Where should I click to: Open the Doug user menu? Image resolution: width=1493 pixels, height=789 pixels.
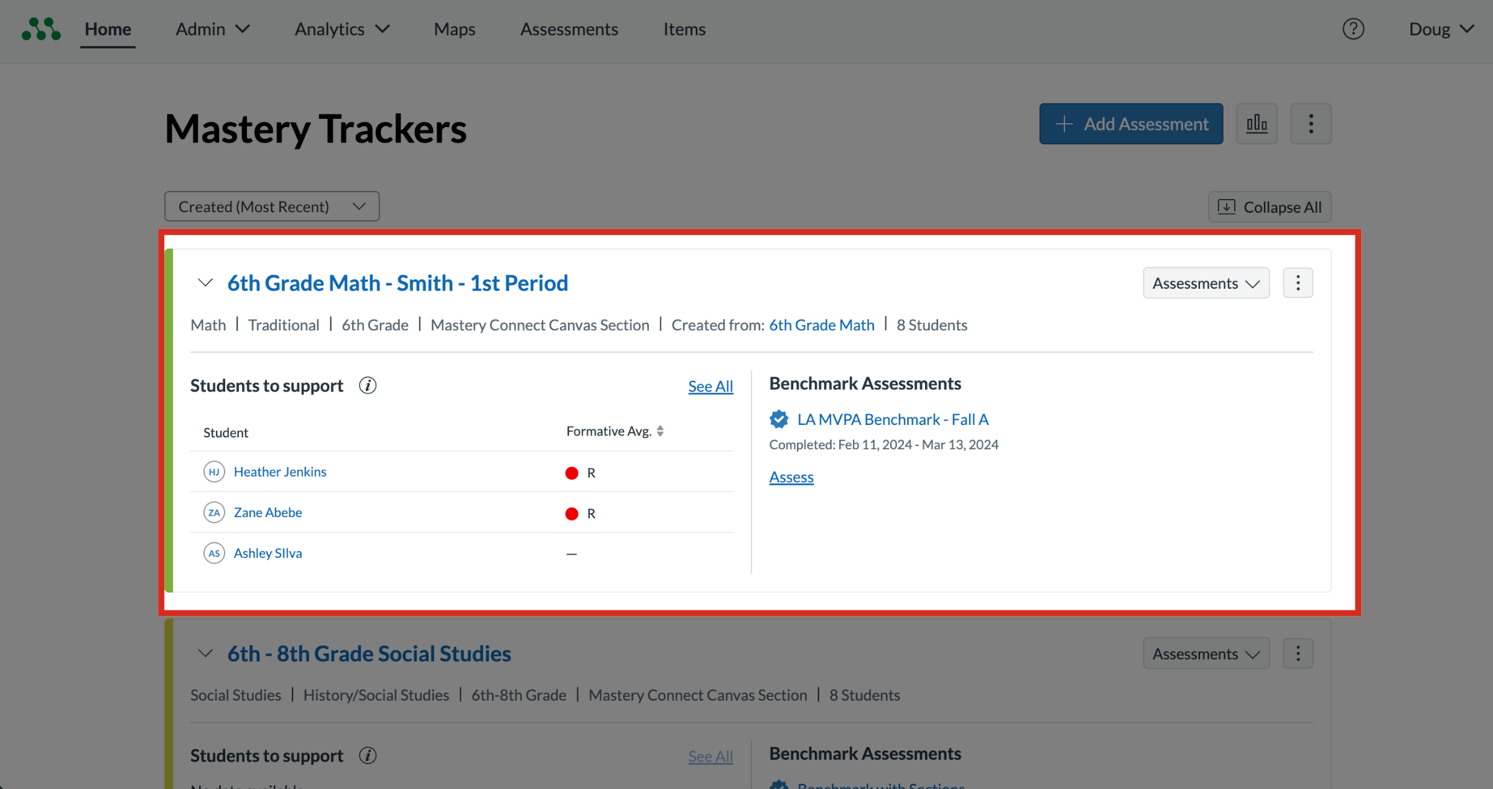point(1441,29)
